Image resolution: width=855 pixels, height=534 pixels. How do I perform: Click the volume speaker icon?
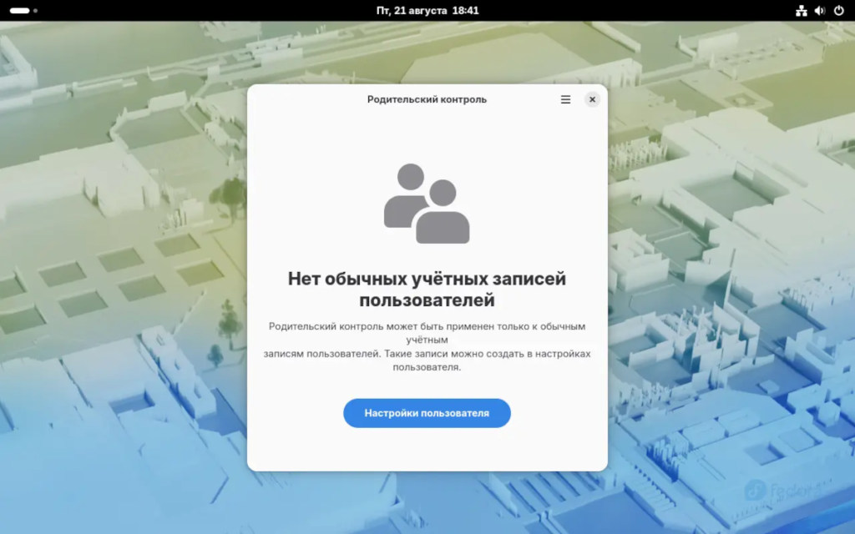click(820, 10)
